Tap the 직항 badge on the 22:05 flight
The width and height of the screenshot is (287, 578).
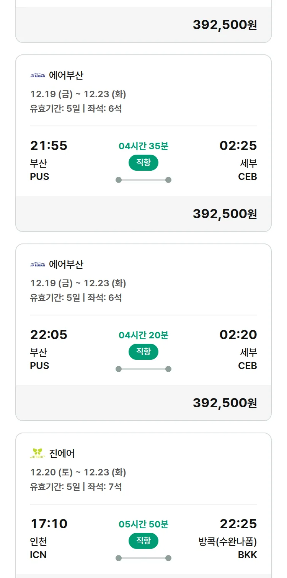pyautogui.click(x=143, y=352)
